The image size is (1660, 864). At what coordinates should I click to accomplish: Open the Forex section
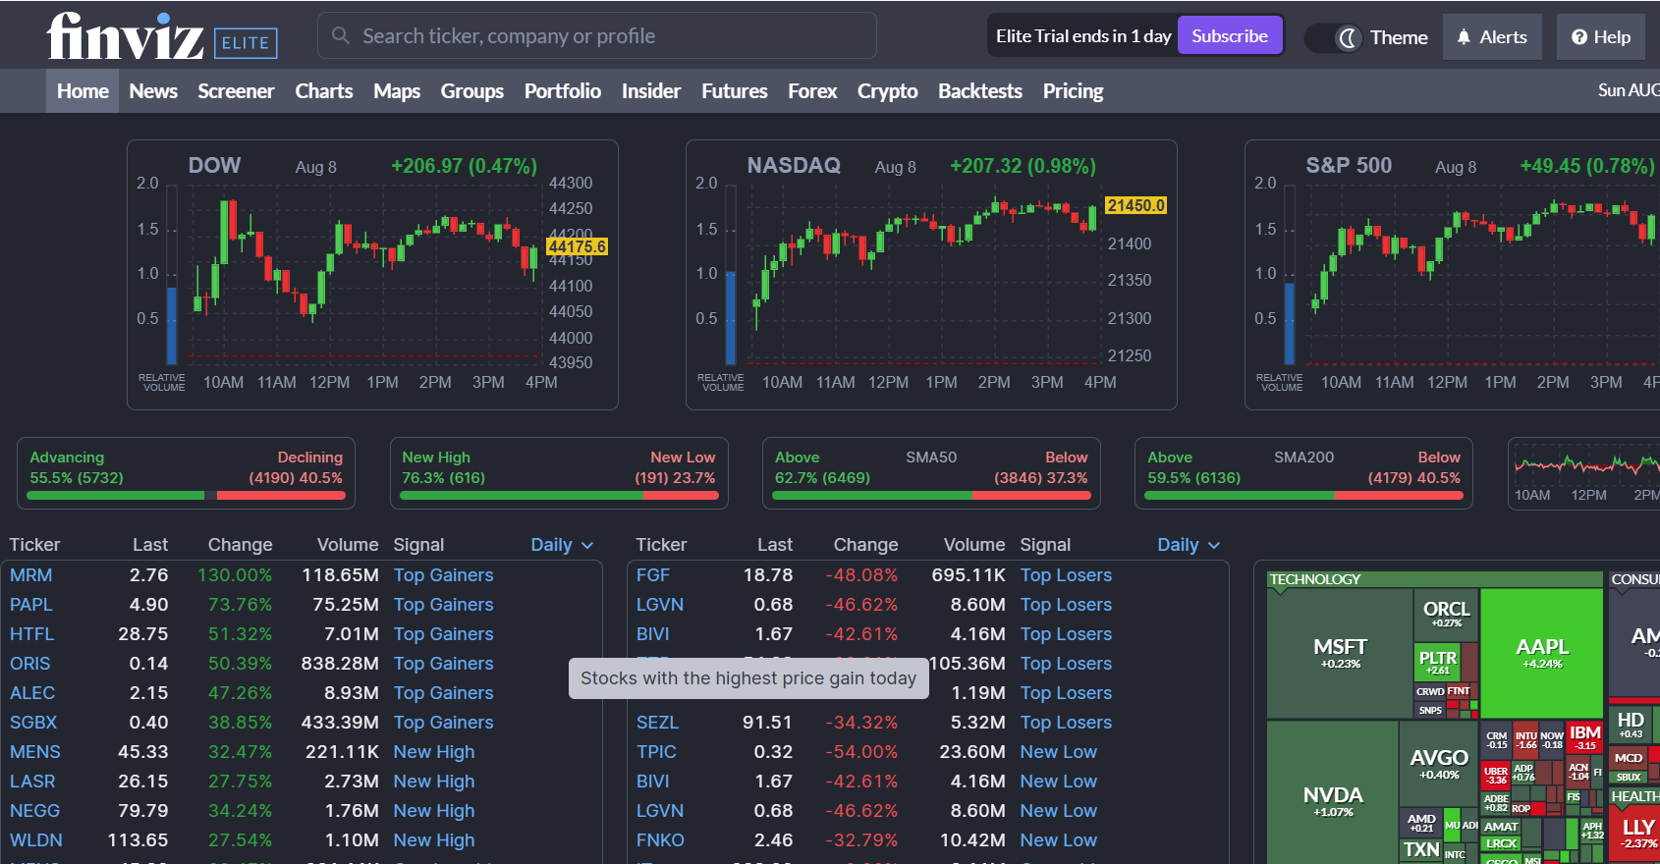pyautogui.click(x=812, y=91)
